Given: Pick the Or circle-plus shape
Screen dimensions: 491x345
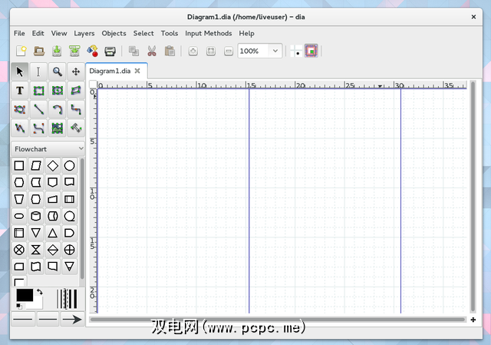Looking at the screenshot, I should [x=69, y=250].
